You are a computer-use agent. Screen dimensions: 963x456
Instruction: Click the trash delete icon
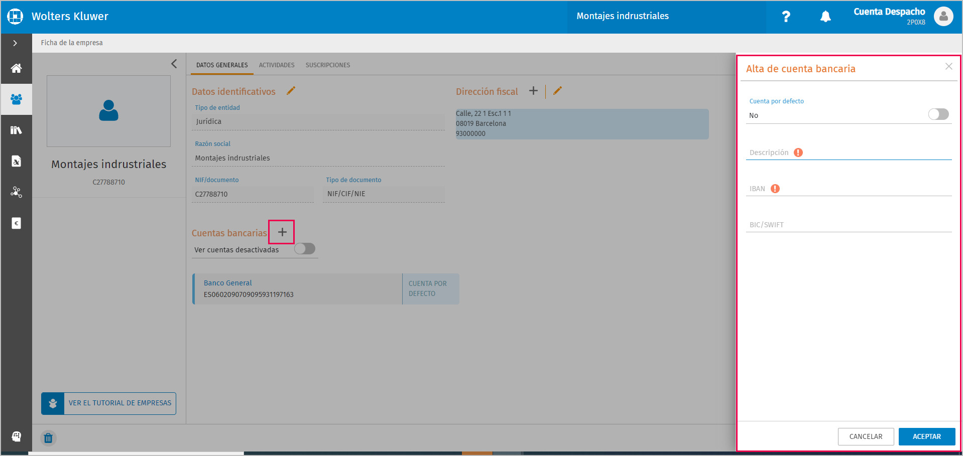48,438
